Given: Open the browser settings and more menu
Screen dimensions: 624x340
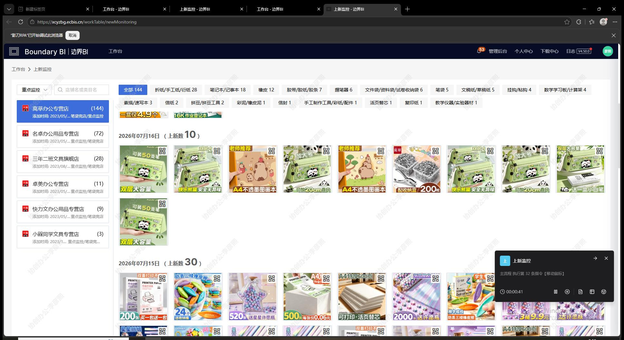Looking at the screenshot, I should point(615,22).
